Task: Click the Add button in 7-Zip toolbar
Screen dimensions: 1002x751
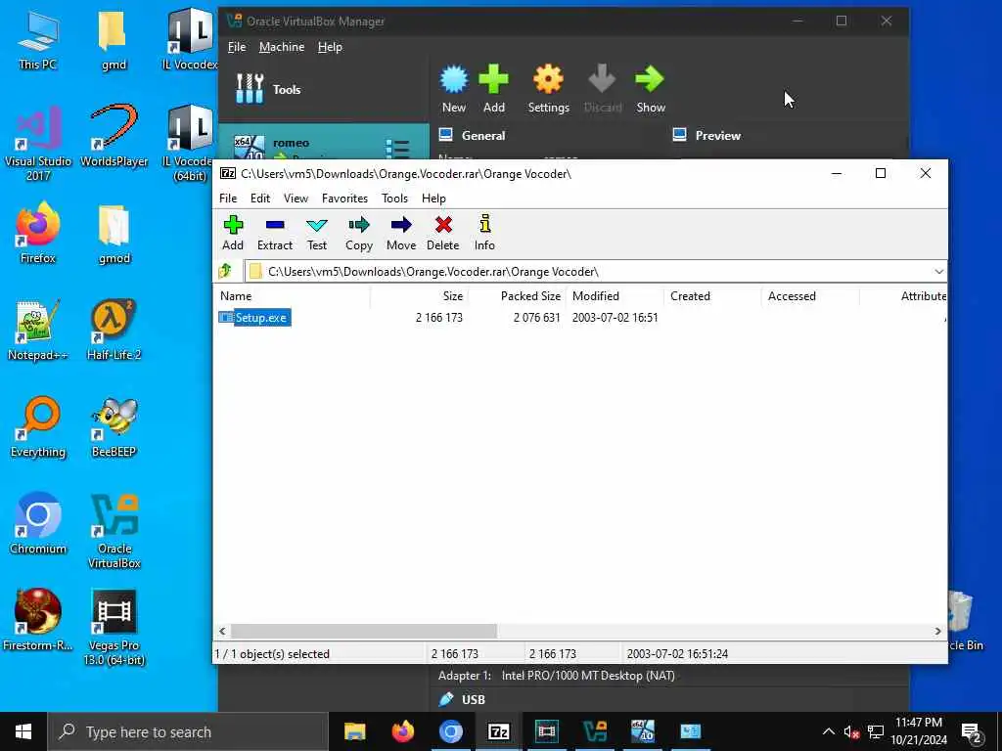Action: pyautogui.click(x=233, y=233)
